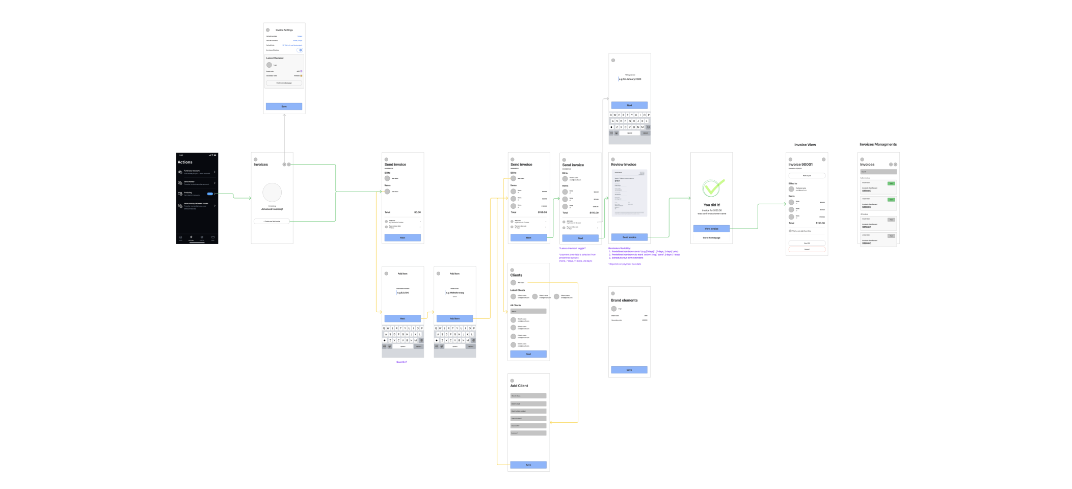Image resolution: width=1072 pixels, height=489 pixels.
Task: Click Next on the e.g for January 2020 screen
Action: click(629, 105)
